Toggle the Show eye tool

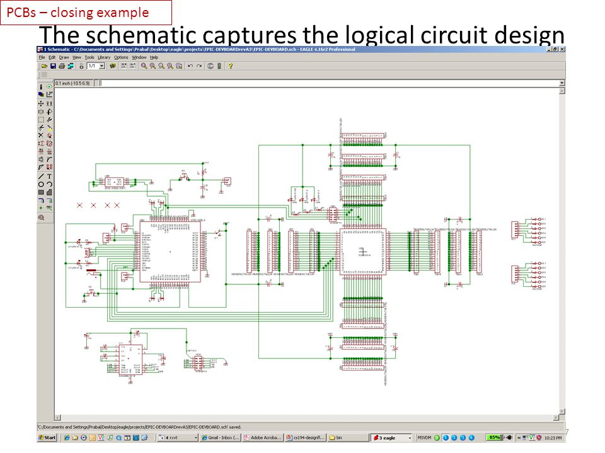49,87
